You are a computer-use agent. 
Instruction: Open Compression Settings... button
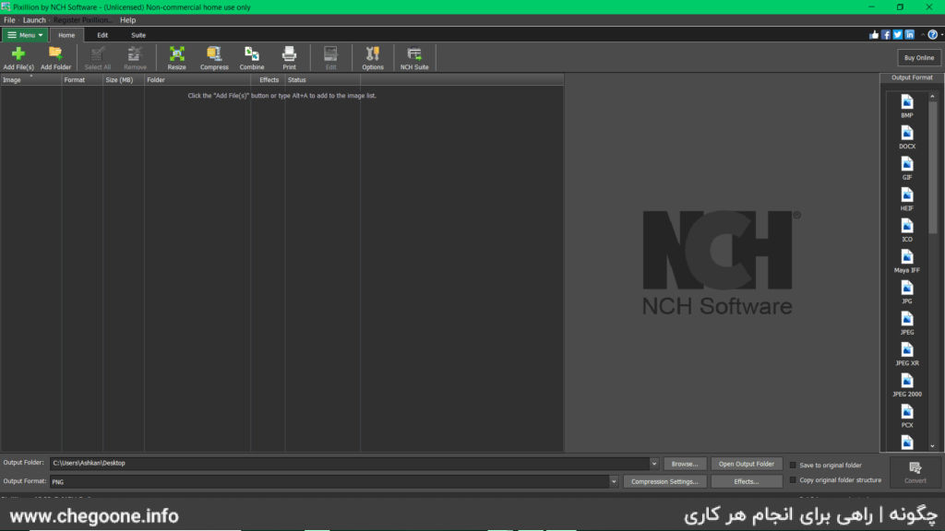(x=664, y=481)
